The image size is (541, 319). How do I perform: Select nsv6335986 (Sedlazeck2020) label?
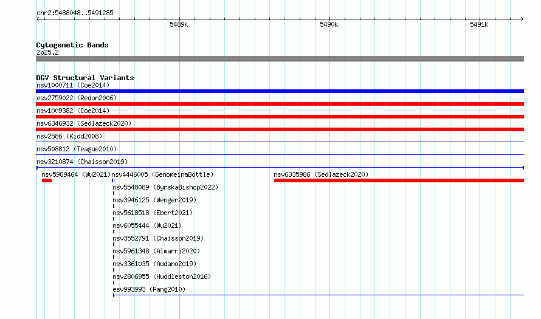tap(321, 174)
